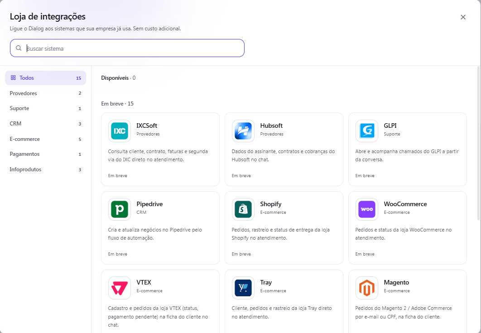Screen dimensions: 481x333
Task: Filter by Suporte category
Action: (x=45, y=108)
